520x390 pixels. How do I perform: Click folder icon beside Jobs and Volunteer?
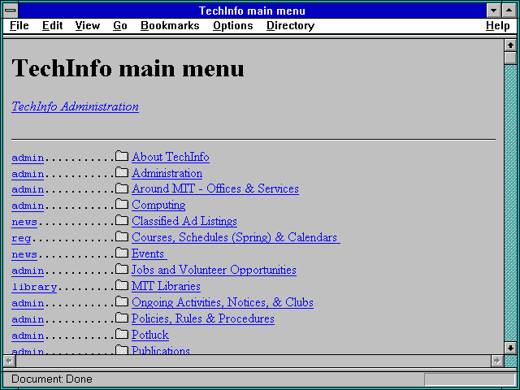122,269
